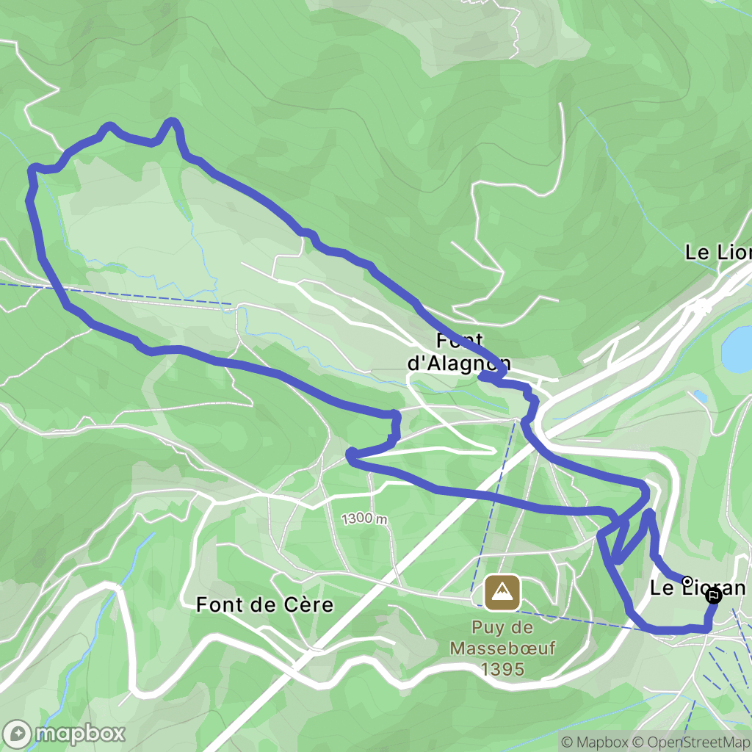Click the route's westernmost corner bend
The height and width of the screenshot is (752, 752).
(32, 169)
